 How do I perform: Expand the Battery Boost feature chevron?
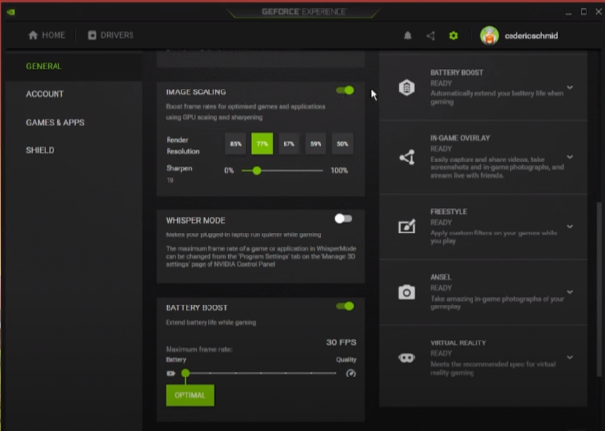[570, 87]
